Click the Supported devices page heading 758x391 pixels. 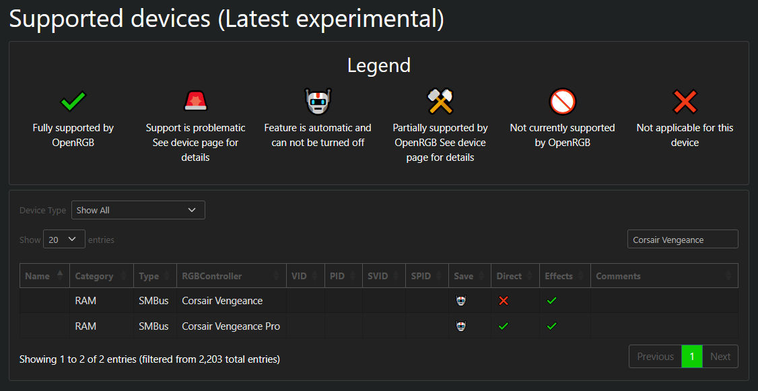click(226, 18)
